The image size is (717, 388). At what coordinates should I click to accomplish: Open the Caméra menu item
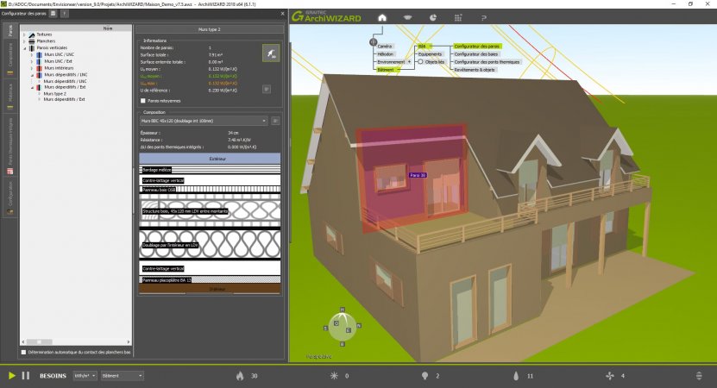pyautogui.click(x=384, y=47)
